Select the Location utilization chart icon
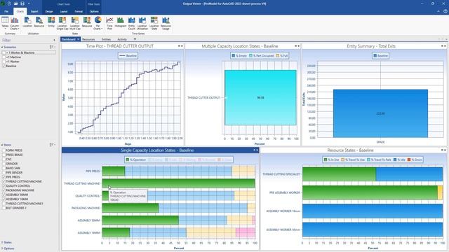Screen dimensions: 449x252 [x=27, y=22]
